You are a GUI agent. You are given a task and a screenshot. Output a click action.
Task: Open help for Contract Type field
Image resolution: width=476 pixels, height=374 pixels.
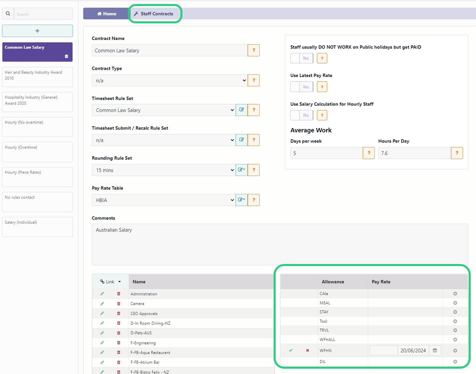pos(254,80)
